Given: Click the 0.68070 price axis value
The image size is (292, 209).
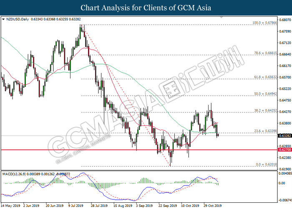Looking at the screenshot, I should 285,20.
